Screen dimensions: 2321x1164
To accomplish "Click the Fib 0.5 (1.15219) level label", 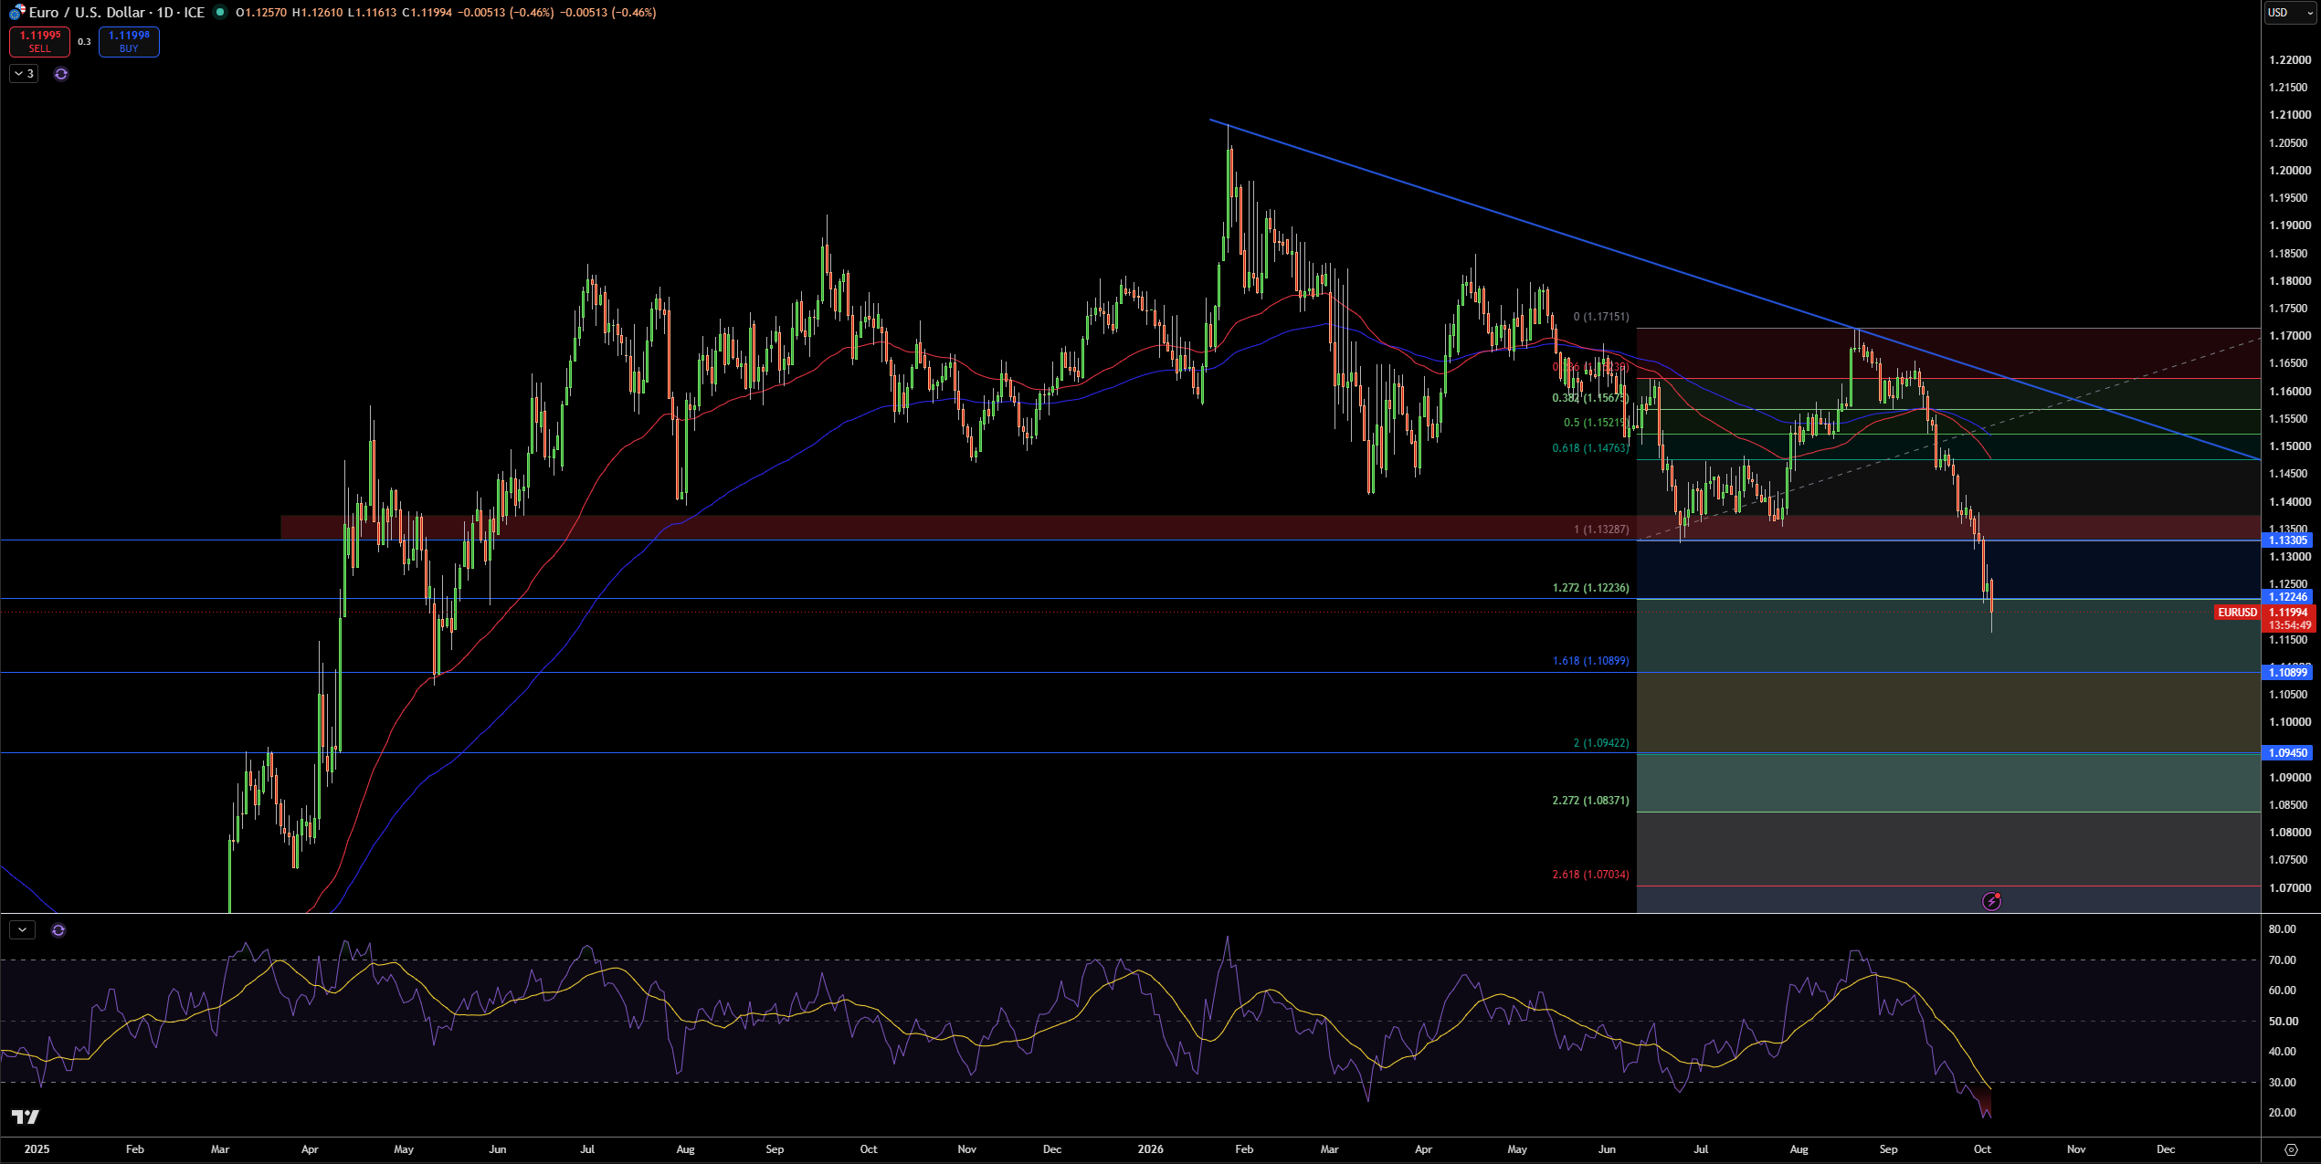I will point(1596,423).
